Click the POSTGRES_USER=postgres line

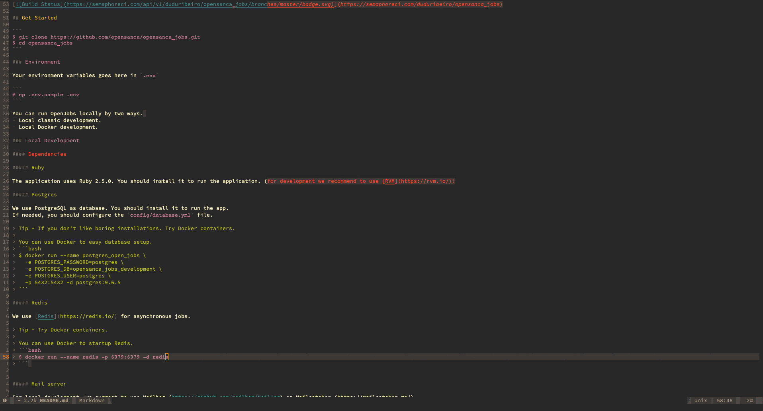[x=68, y=276]
